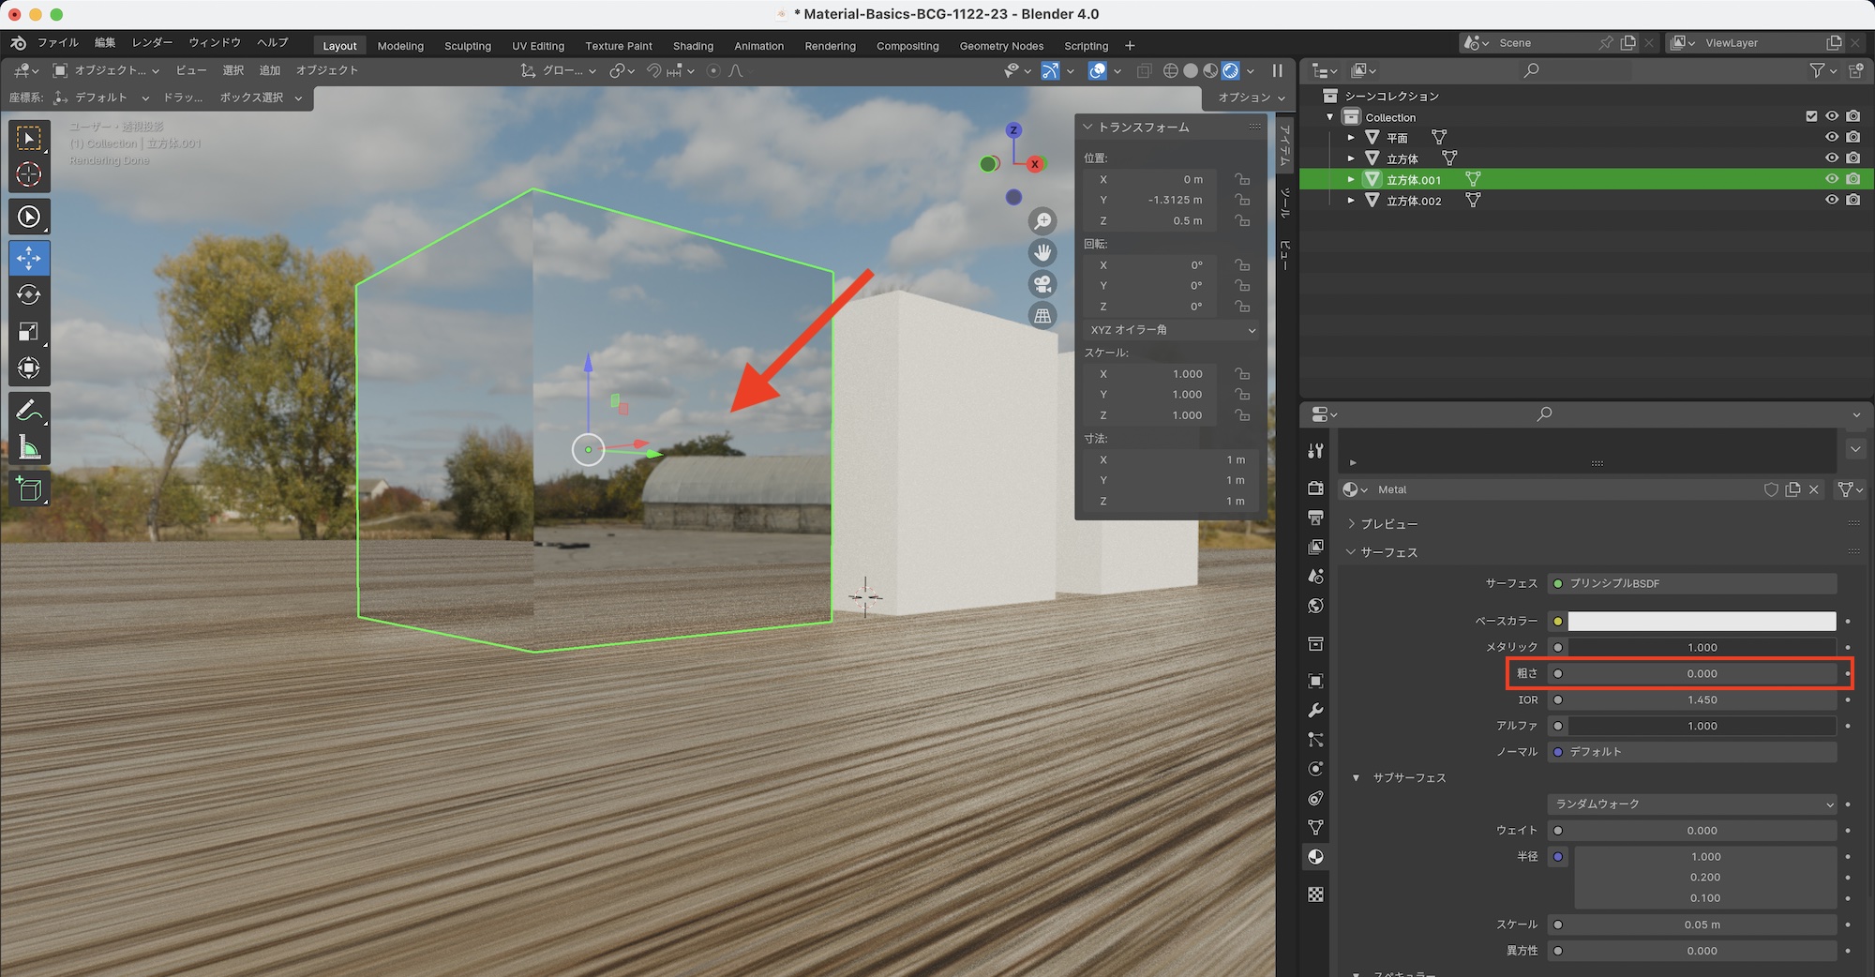Toggle camera view in viewport
The width and height of the screenshot is (1875, 977).
click(1042, 284)
